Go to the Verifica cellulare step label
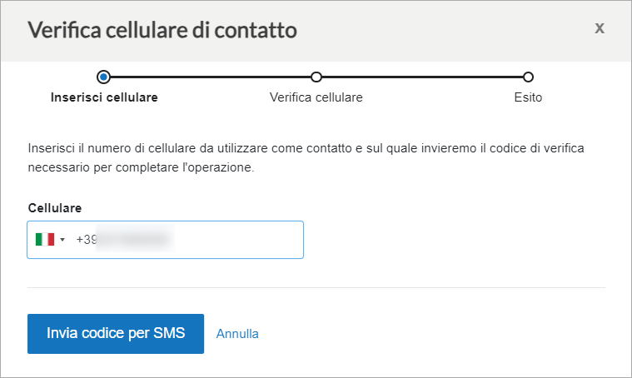Image resolution: width=632 pixels, height=378 pixels. click(316, 97)
